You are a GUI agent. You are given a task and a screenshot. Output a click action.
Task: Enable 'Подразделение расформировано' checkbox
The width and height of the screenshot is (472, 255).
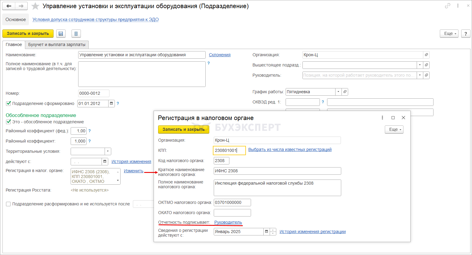click(x=8, y=204)
